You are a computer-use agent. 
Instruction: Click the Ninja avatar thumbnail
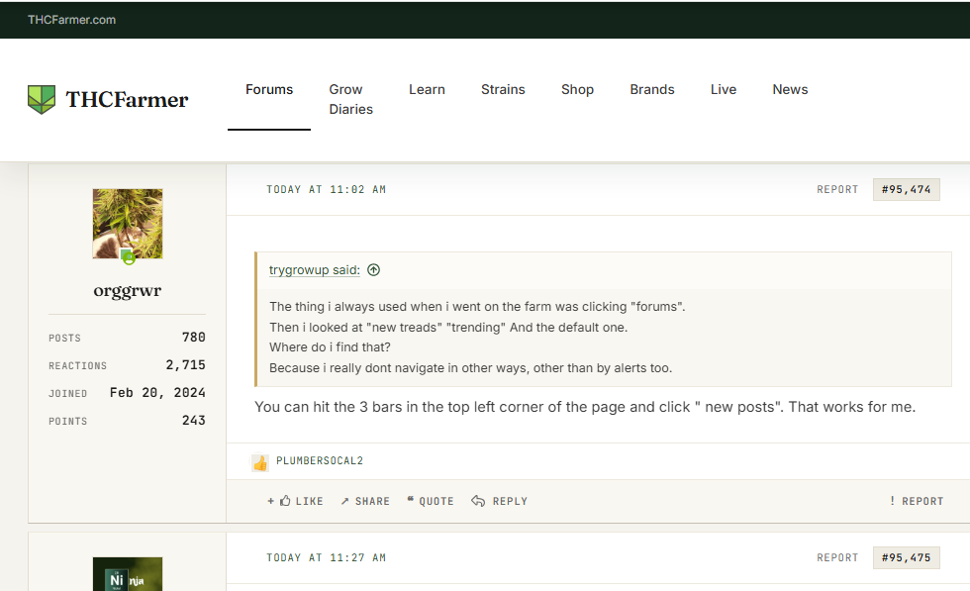coord(128,573)
